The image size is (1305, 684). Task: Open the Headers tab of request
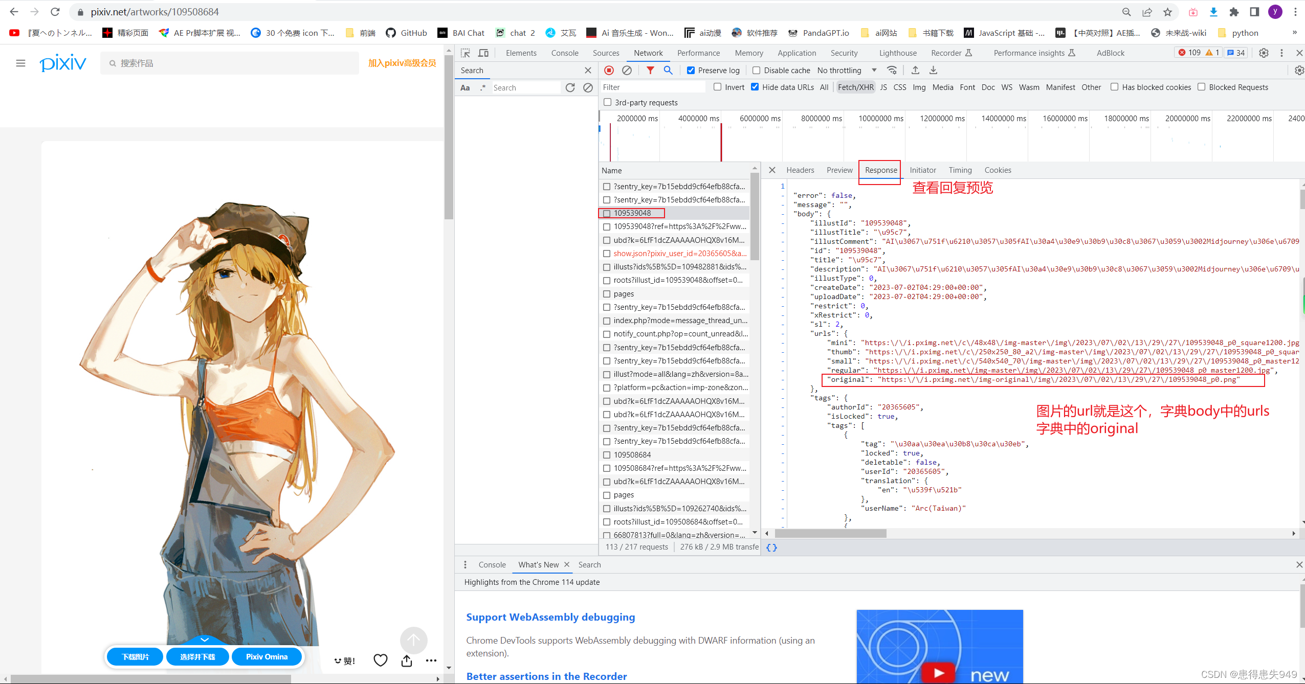[x=800, y=170]
